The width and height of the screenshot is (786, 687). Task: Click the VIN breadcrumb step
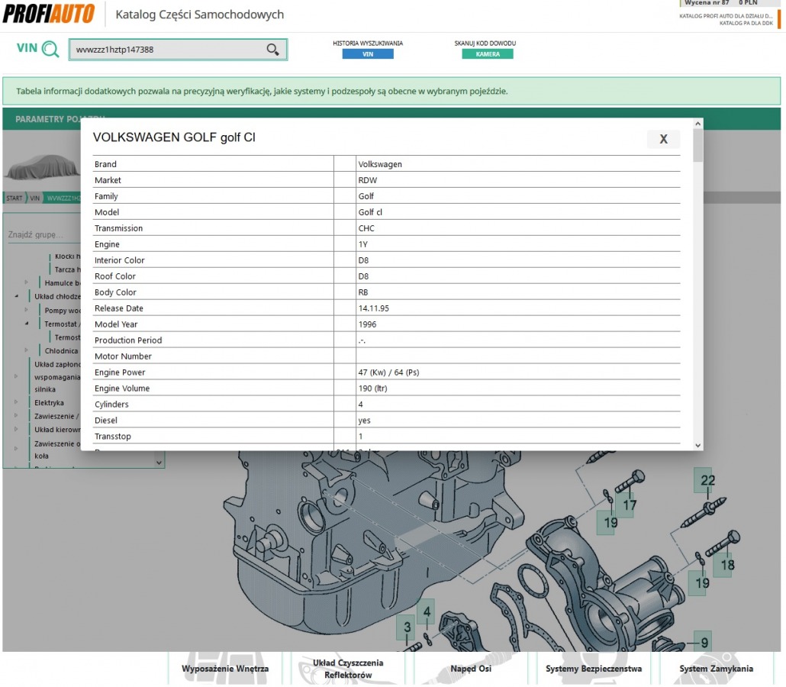pyautogui.click(x=34, y=198)
